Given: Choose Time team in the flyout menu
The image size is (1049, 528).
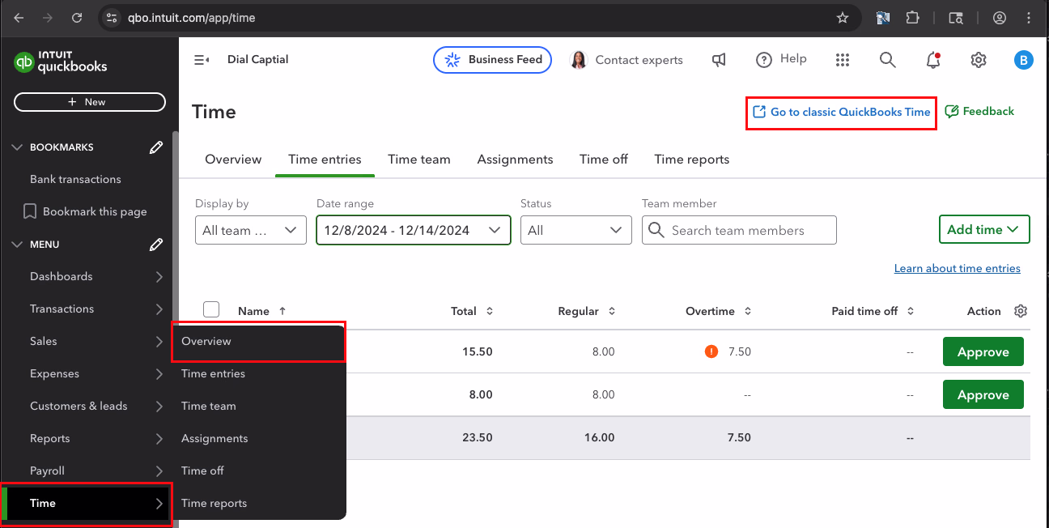Looking at the screenshot, I should pyautogui.click(x=209, y=406).
